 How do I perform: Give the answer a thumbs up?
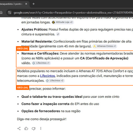[26, 128]
